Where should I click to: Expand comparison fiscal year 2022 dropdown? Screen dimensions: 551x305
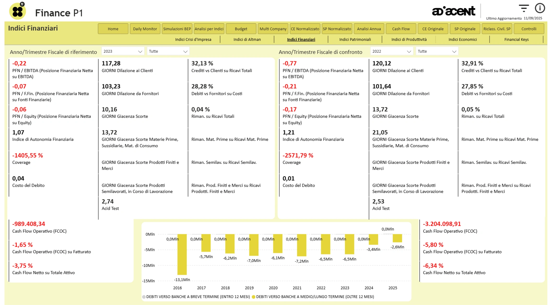click(409, 51)
